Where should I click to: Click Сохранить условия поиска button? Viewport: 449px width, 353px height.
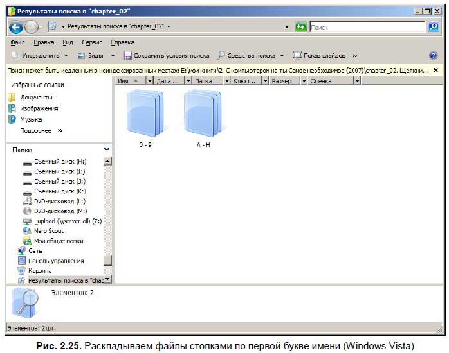click(x=167, y=55)
